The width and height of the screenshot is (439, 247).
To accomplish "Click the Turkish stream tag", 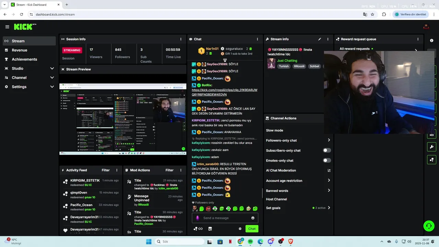I will click(284, 66).
